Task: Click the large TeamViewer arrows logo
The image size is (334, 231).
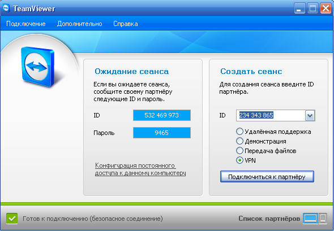Action: click(38, 67)
